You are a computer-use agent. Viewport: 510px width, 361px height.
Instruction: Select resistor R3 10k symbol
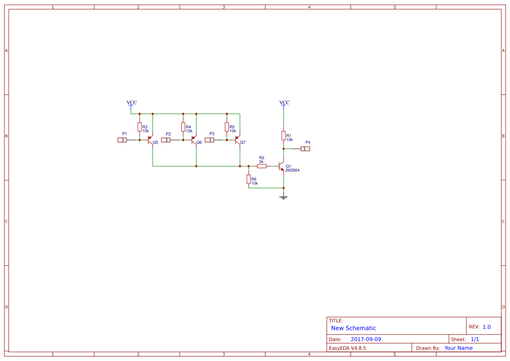click(x=139, y=126)
